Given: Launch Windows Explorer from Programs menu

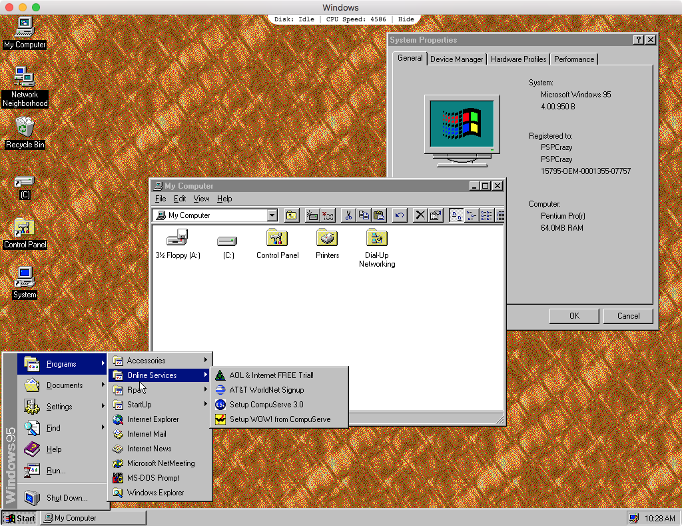Looking at the screenshot, I should [160, 493].
